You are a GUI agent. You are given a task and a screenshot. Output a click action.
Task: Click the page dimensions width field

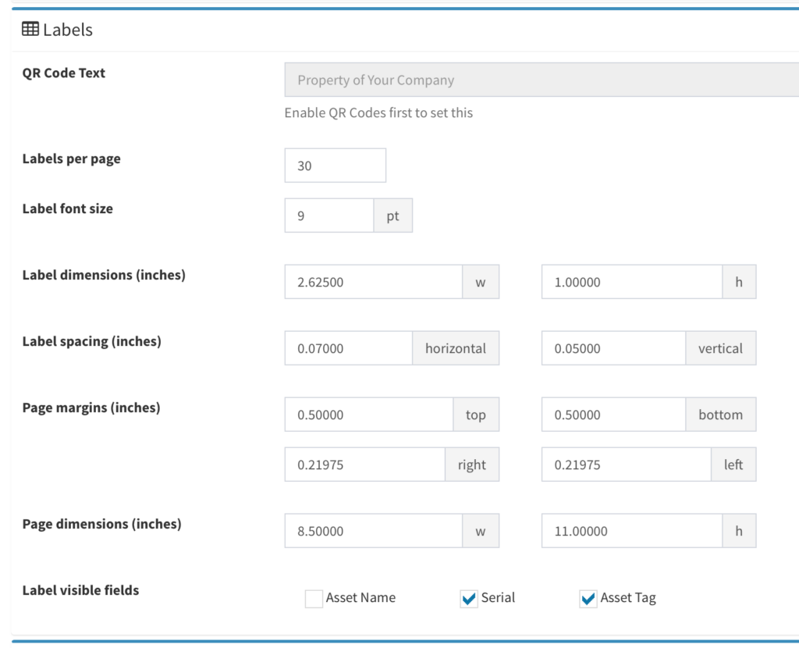coord(373,531)
